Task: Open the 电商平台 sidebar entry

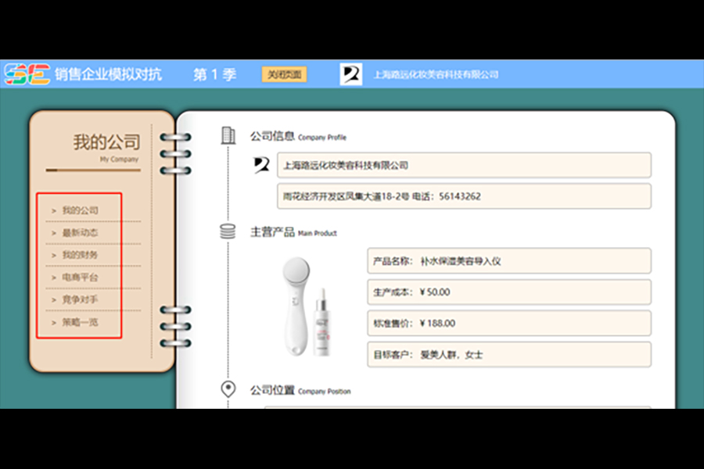Action: (x=80, y=277)
